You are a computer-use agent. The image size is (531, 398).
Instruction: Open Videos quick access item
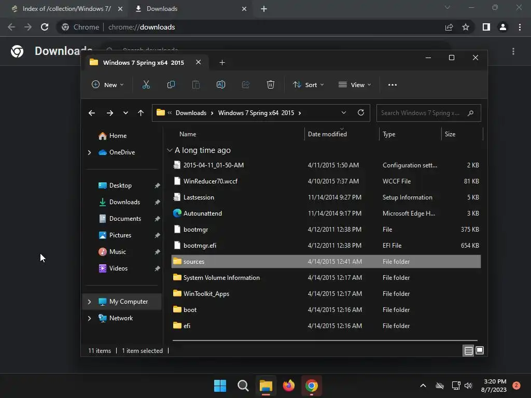click(x=118, y=268)
